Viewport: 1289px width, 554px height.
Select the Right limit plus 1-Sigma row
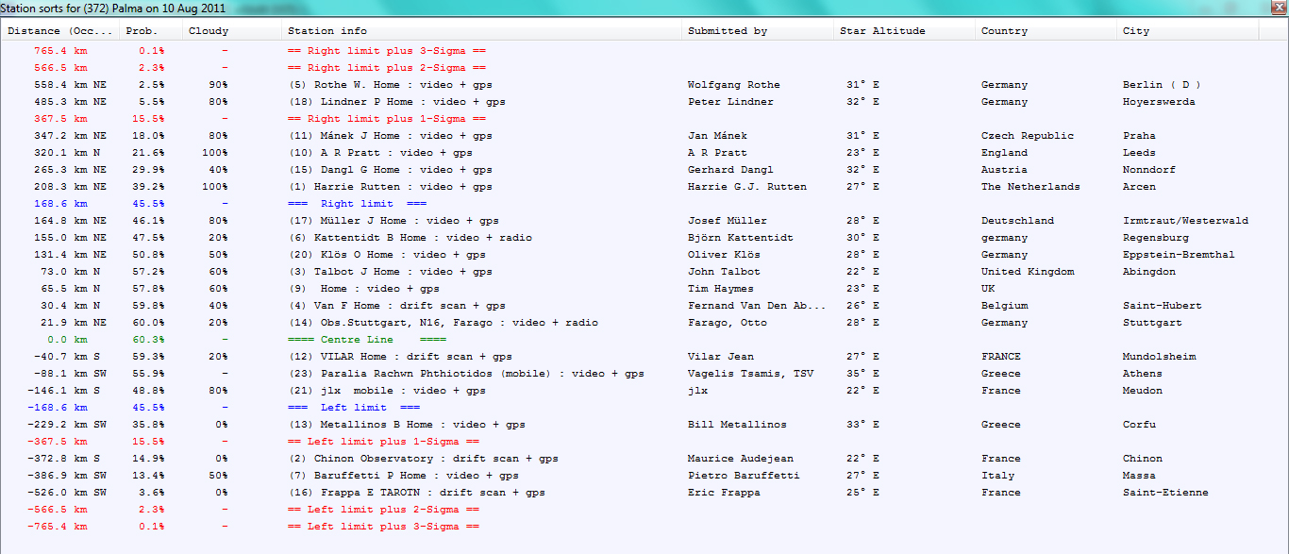(x=630, y=119)
